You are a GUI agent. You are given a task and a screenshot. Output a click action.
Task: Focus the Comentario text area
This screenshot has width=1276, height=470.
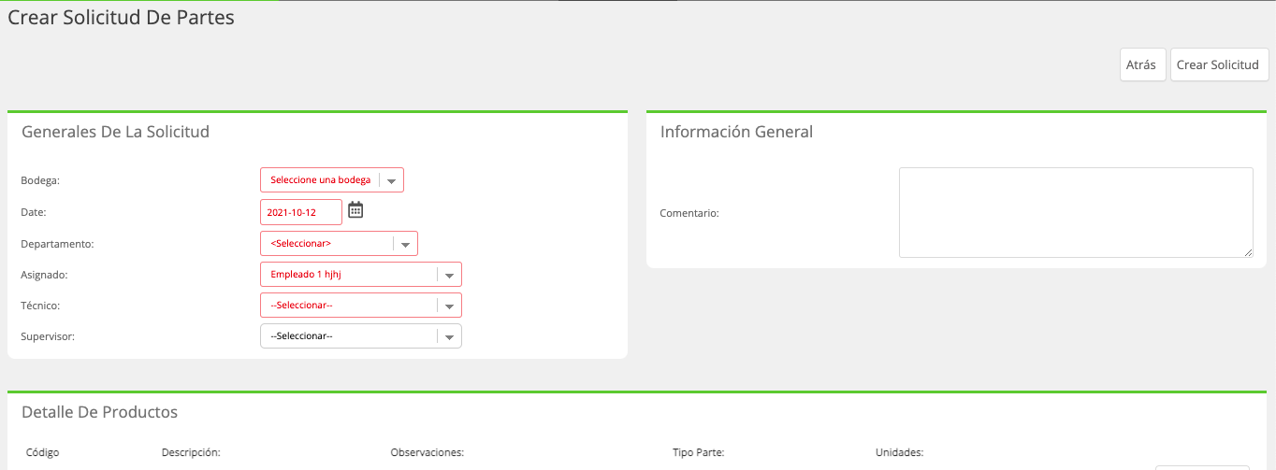coord(1076,213)
